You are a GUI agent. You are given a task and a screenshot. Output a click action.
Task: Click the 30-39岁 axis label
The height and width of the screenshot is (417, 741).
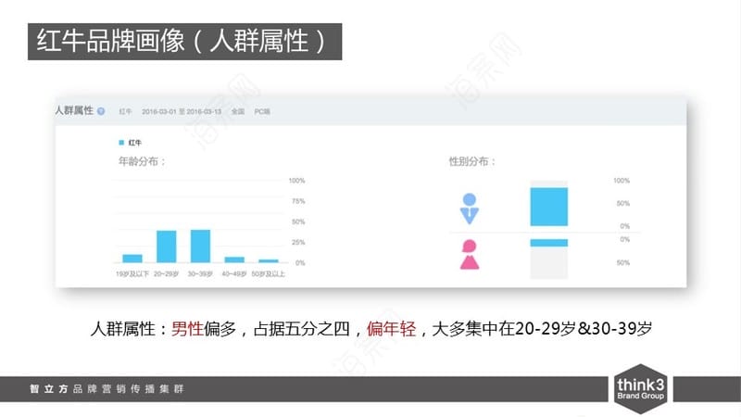(x=200, y=273)
